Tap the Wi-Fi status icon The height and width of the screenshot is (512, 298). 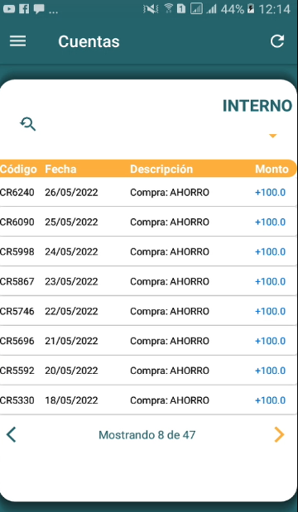coord(169,8)
